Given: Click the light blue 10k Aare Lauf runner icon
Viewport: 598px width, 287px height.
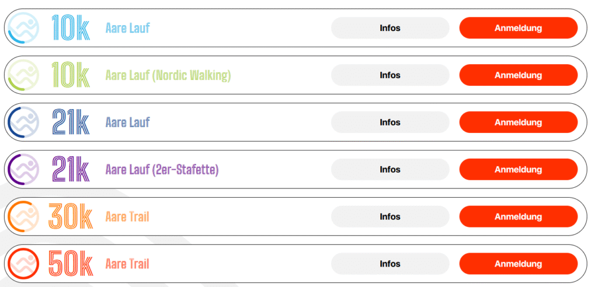Looking at the screenshot, I should (x=24, y=28).
